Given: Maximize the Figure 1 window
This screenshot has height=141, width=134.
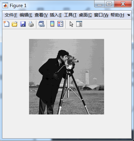Looking at the screenshot, I should [x=109, y=4].
